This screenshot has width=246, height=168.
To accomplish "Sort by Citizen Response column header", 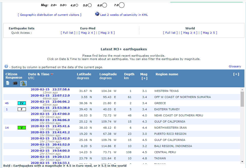I will coord(14,76).
